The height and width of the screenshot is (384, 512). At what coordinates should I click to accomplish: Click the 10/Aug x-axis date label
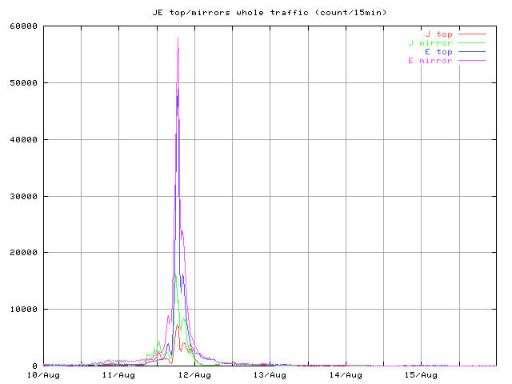[x=43, y=374]
